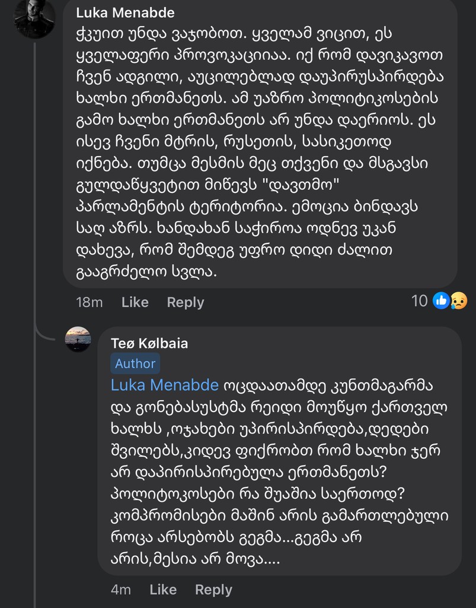The image size is (476, 608).
Task: Open Luka Menabde's profile via name heading
Action: coord(125,13)
